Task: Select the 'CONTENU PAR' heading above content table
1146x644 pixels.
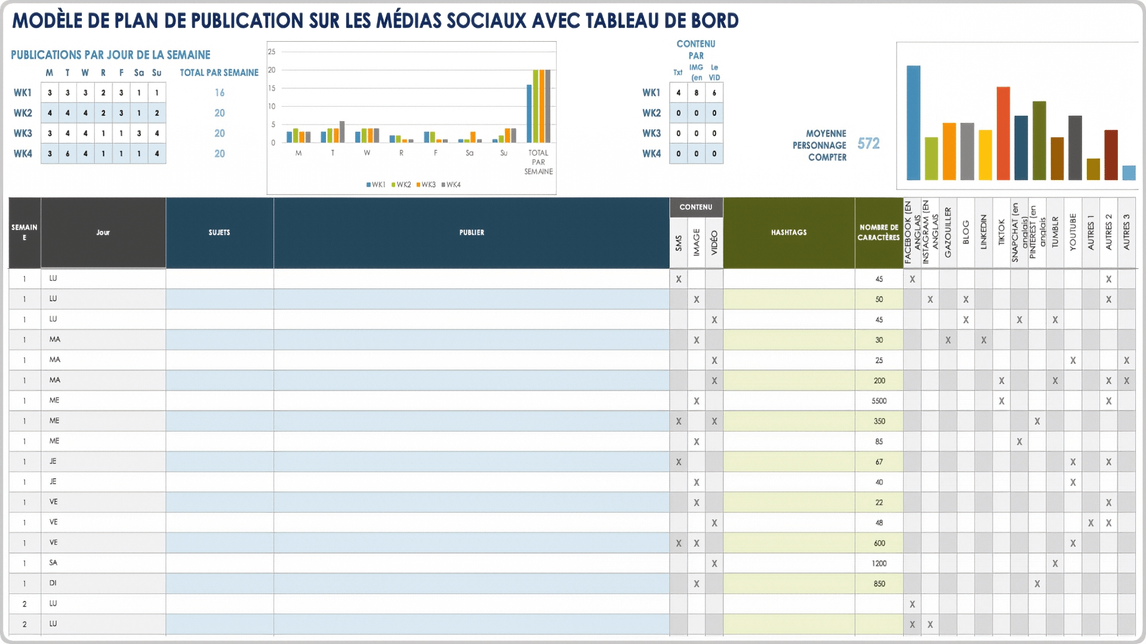Action: pyautogui.click(x=696, y=49)
